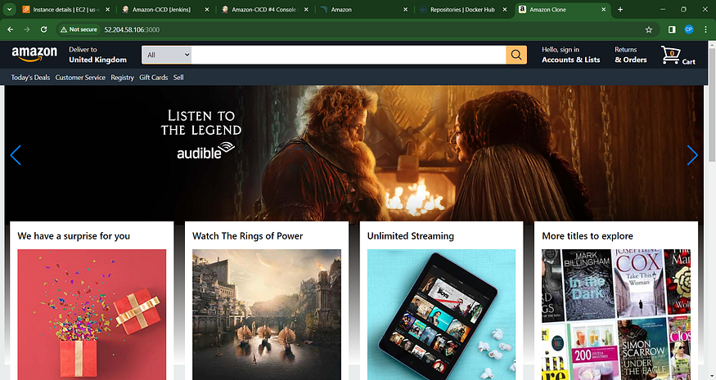Open the Rings of Power image

[267, 315]
